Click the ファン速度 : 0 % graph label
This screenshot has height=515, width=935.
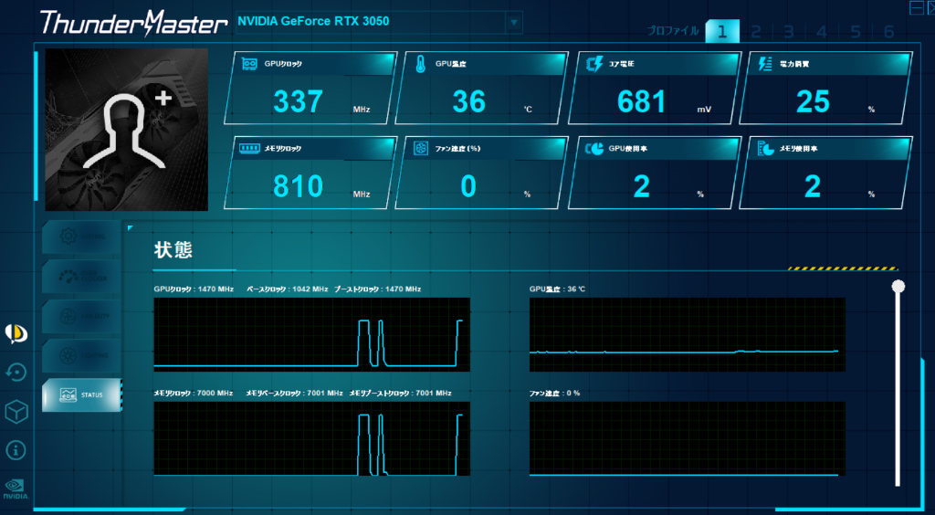tap(555, 394)
